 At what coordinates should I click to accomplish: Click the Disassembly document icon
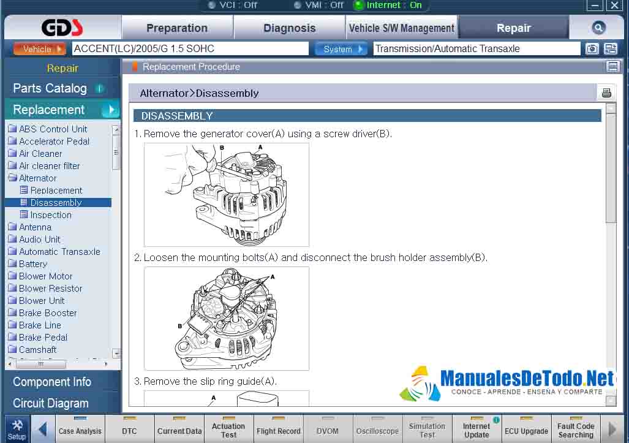(24, 202)
